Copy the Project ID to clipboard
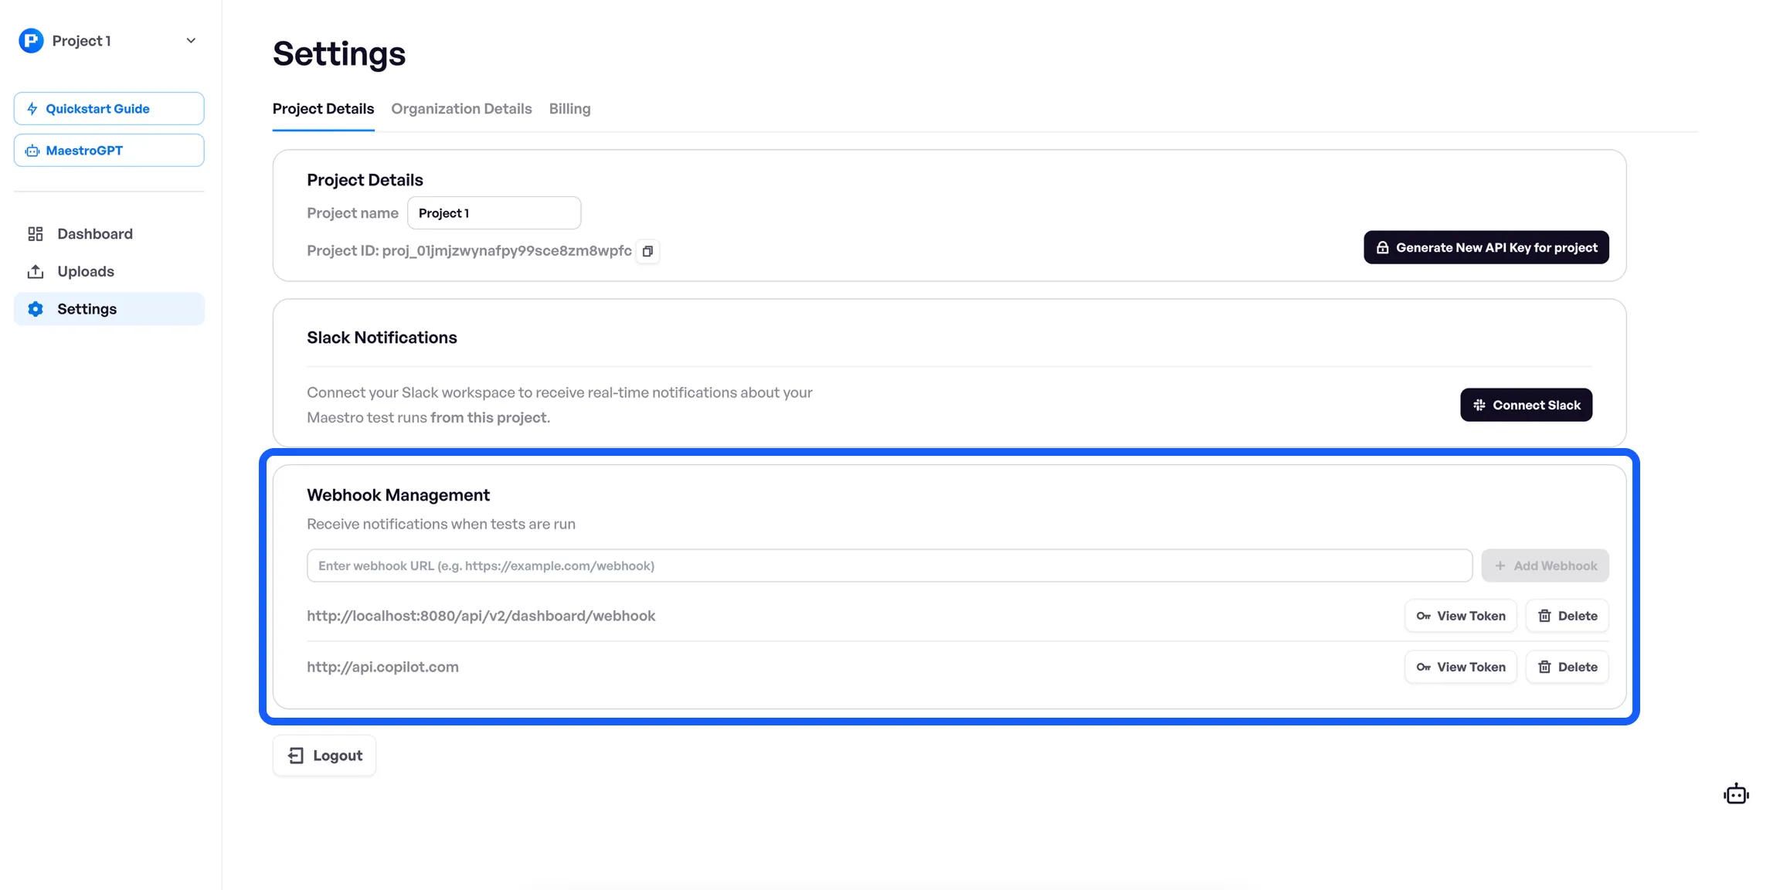This screenshot has width=1780, height=890. 647,251
